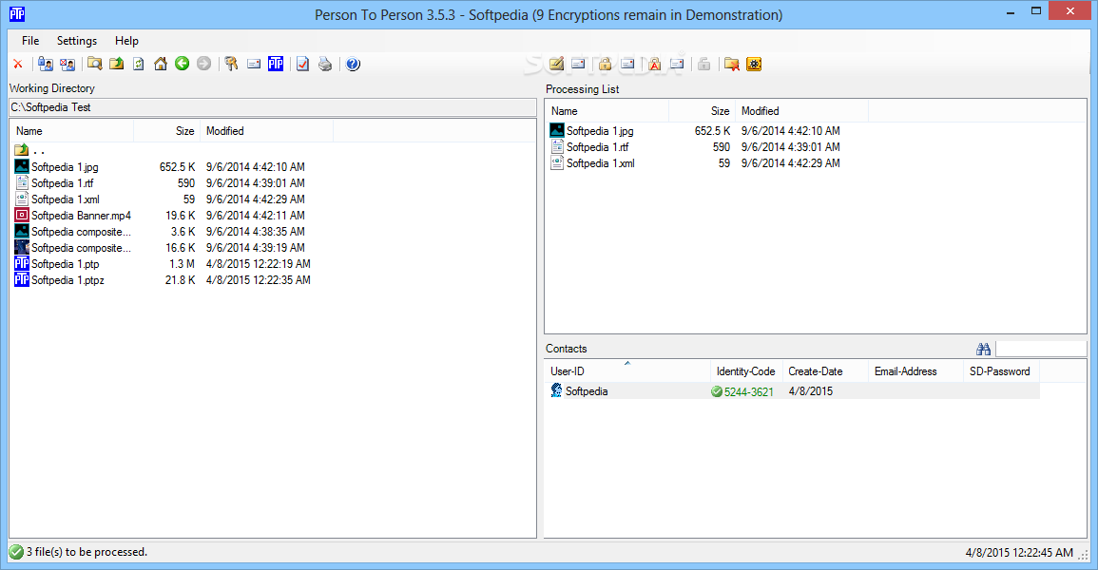1098x570 pixels.
Task: Click the green check status bar icon
Action: [16, 553]
